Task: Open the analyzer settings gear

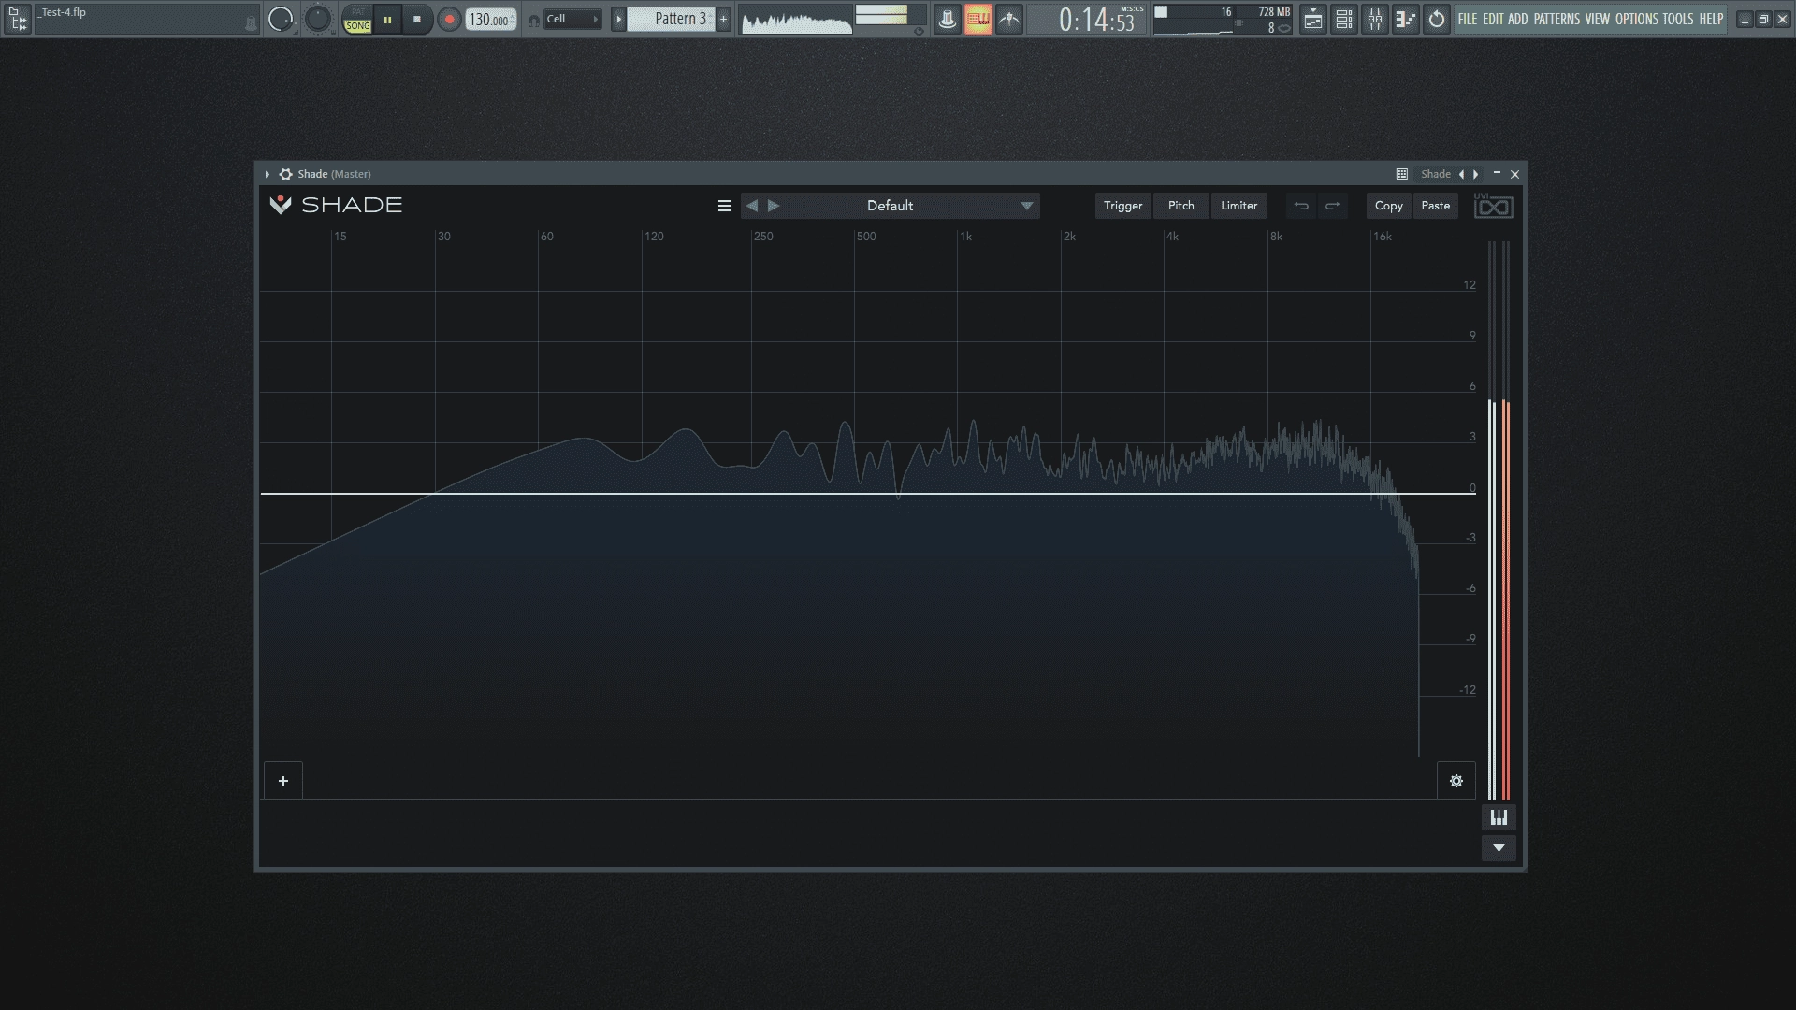Action: (x=1456, y=781)
